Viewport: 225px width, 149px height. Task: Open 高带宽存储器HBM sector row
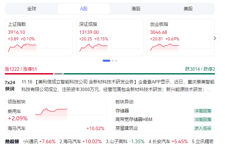(x=134, y=119)
